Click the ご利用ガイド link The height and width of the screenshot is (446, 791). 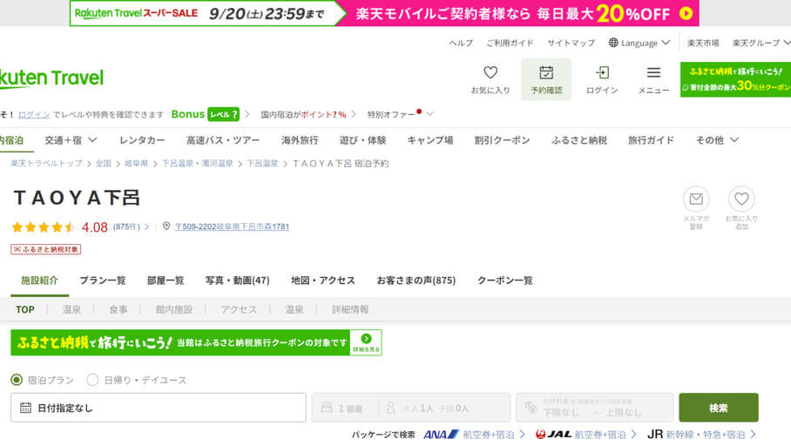[x=510, y=43]
